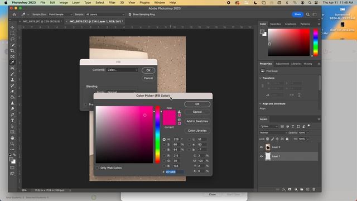357x201 pixels.
Task: Open the Opacity dropdown arrow
Action: [308, 133]
